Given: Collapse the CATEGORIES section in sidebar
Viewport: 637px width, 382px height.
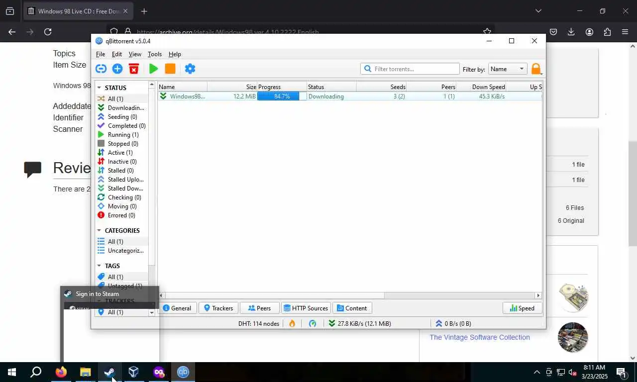Looking at the screenshot, I should (x=99, y=230).
